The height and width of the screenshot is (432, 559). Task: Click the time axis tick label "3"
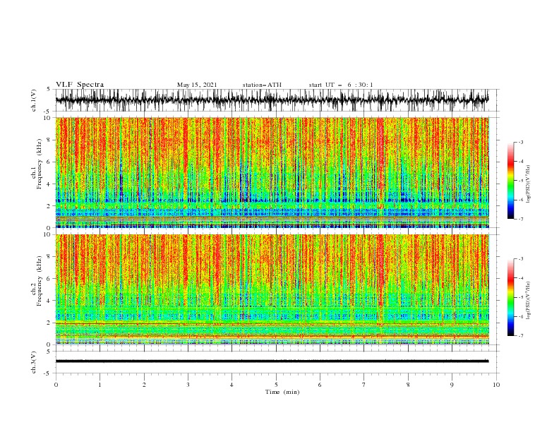pyautogui.click(x=188, y=385)
